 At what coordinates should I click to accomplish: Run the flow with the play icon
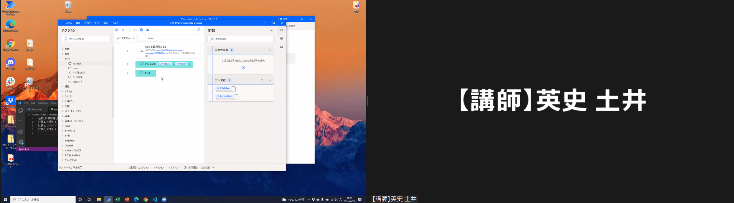point(123,30)
